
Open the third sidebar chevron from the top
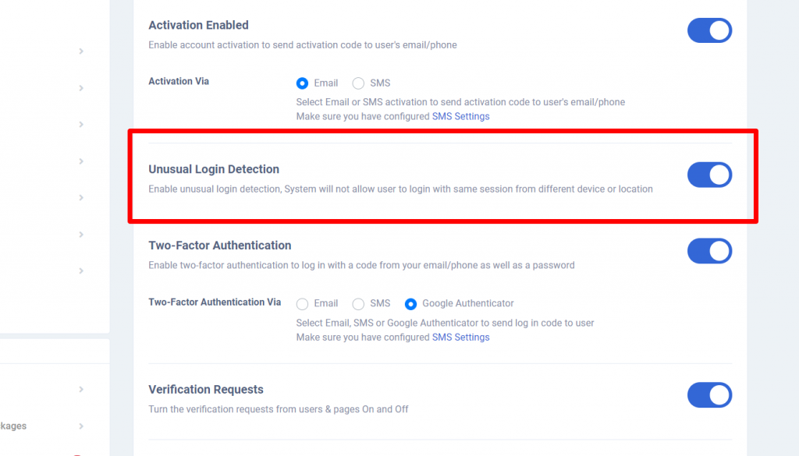coord(81,124)
